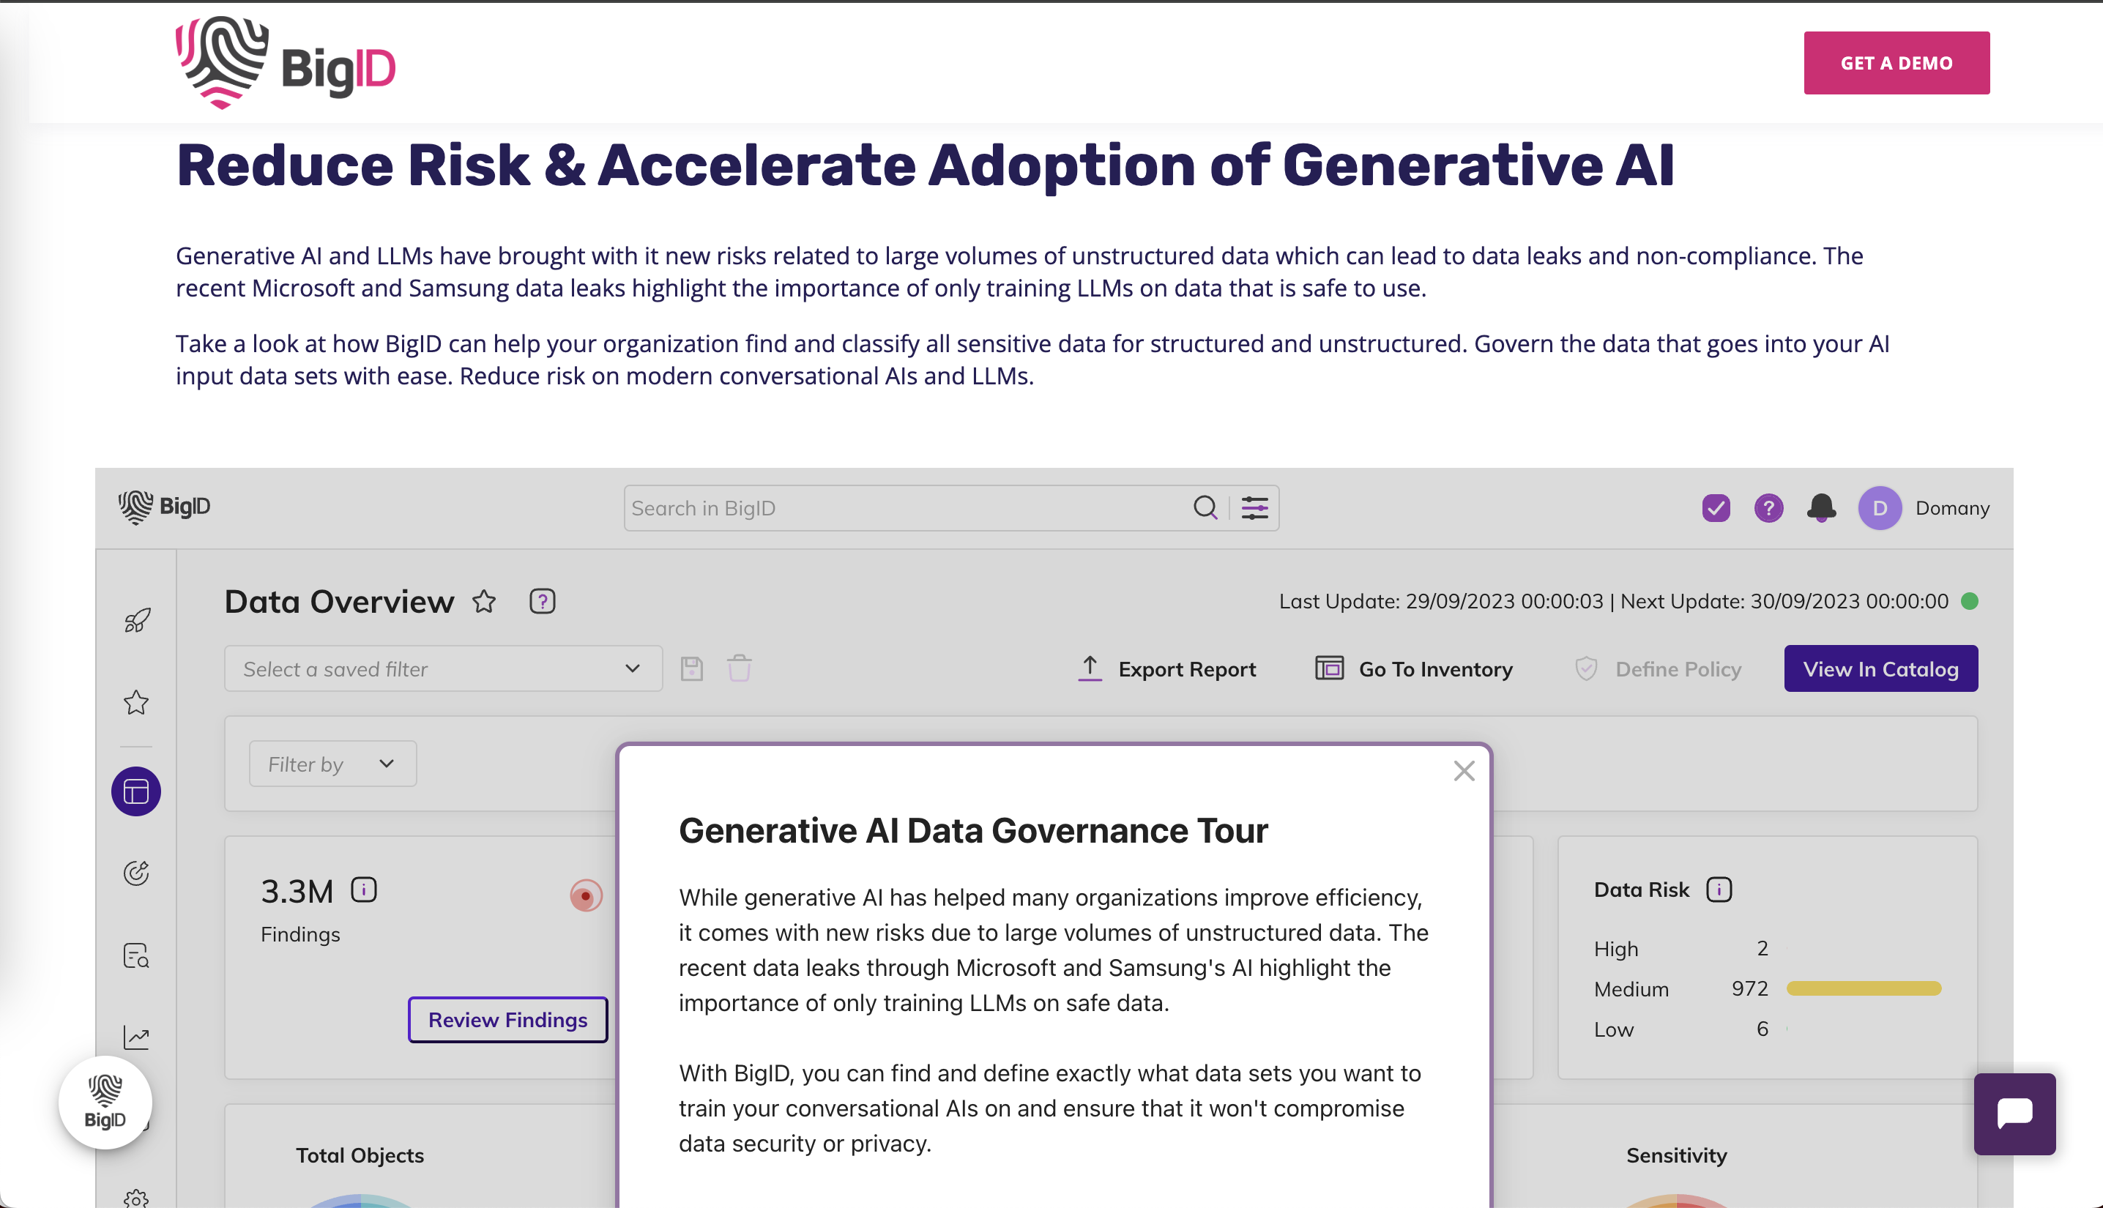This screenshot has width=2103, height=1208.
Task: Star the saved filters section in sidebar
Action: [x=135, y=704]
